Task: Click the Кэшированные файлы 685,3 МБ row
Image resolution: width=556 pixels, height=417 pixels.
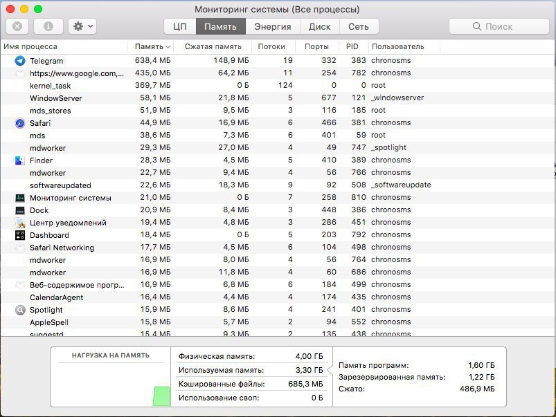Action: click(x=251, y=384)
